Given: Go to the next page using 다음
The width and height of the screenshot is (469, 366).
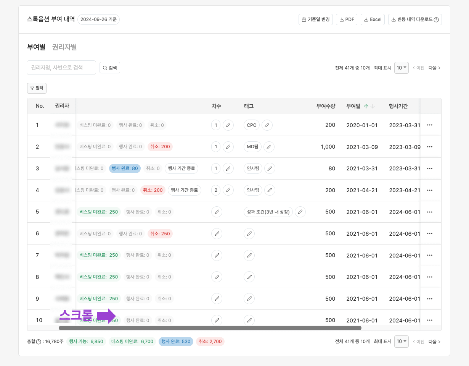Looking at the screenshot, I should [434, 68].
